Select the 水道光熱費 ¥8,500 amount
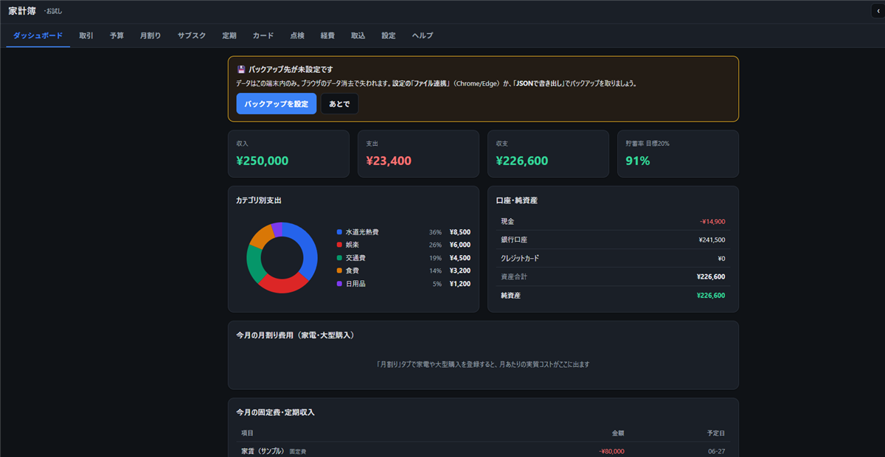 459,232
